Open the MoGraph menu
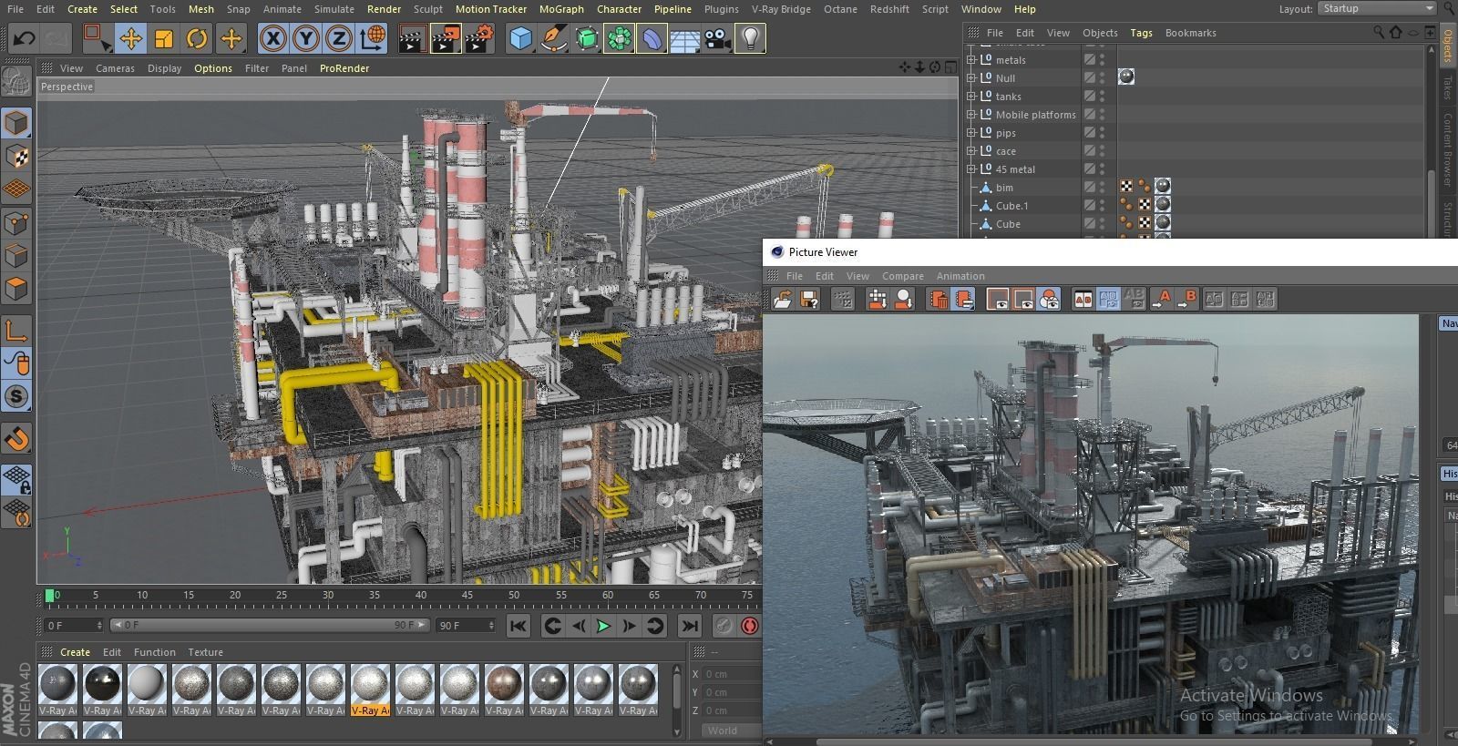Screen dimensions: 1458x746 point(561,9)
